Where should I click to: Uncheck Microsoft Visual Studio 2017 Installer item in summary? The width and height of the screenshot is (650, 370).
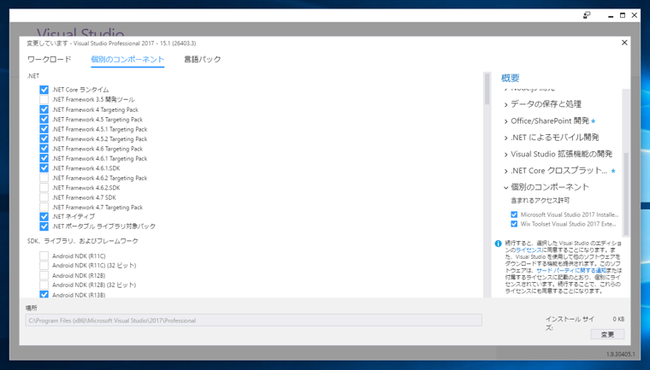click(x=514, y=214)
